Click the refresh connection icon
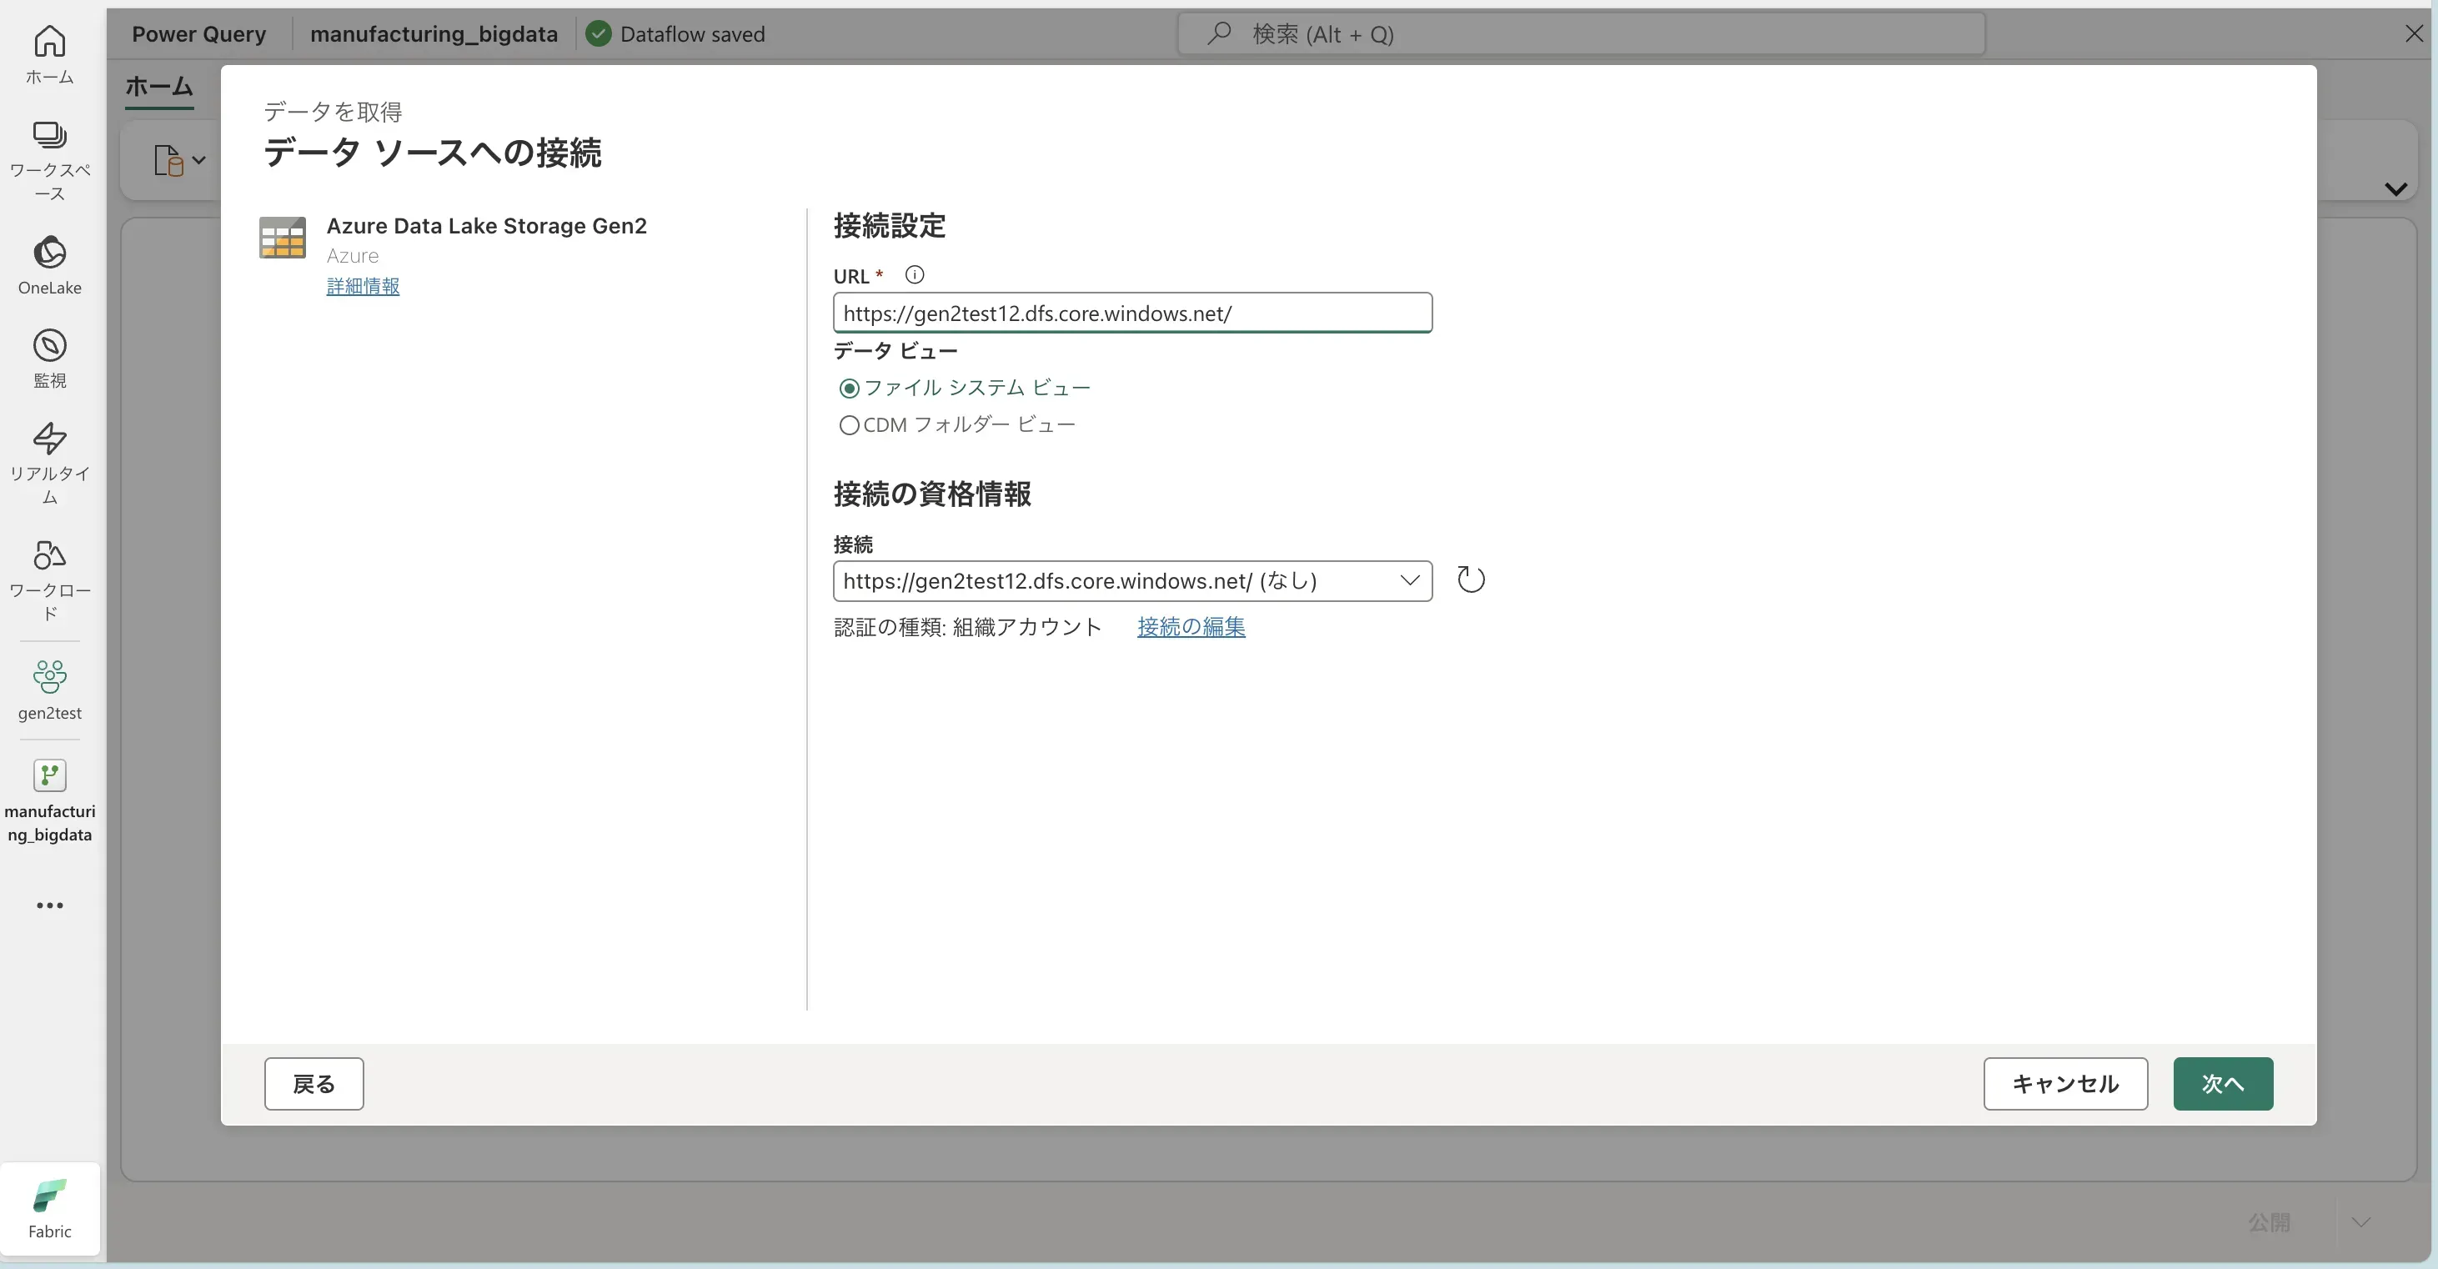This screenshot has width=2438, height=1269. tap(1470, 579)
